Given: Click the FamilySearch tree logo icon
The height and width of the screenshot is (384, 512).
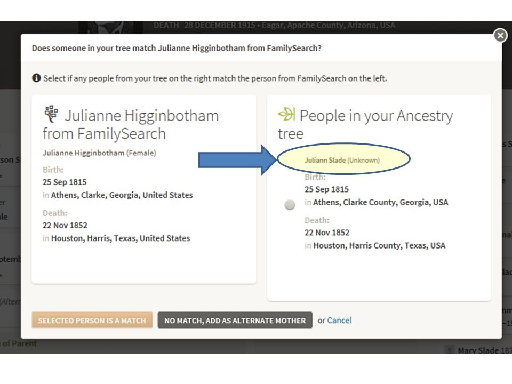Looking at the screenshot, I should 51,114.
